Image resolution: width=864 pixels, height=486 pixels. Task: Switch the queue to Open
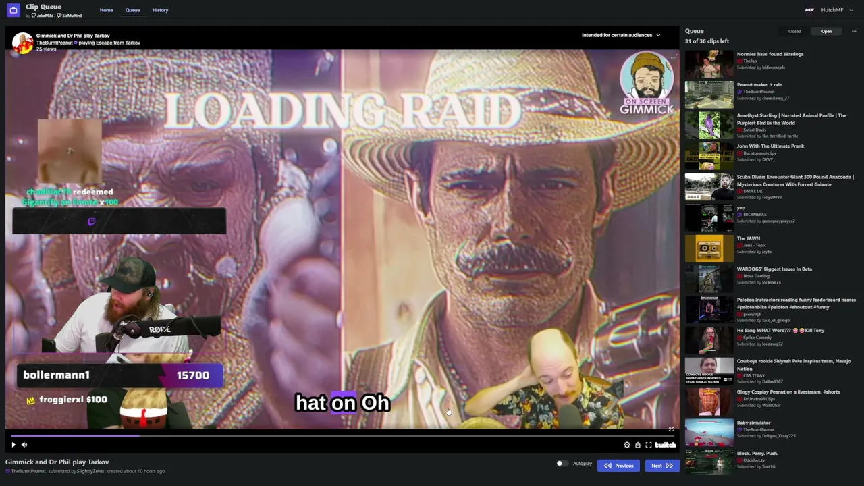(826, 31)
